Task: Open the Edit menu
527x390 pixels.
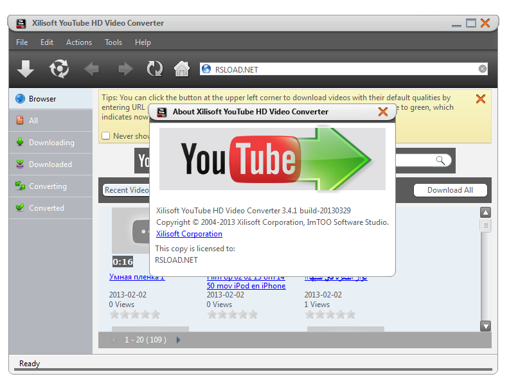Action: click(x=47, y=42)
